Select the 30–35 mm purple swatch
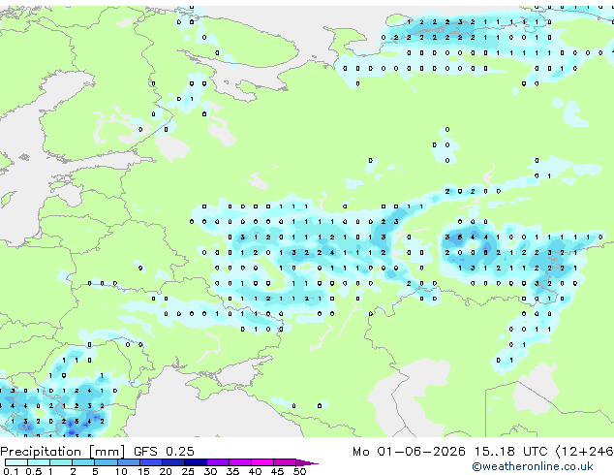The image size is (614, 475). [x=218, y=462]
